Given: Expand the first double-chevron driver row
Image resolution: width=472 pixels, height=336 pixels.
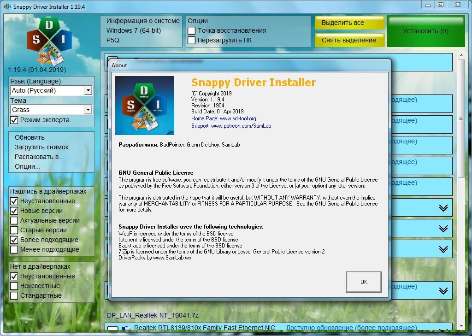Looking at the screenshot, I should pos(443,208).
